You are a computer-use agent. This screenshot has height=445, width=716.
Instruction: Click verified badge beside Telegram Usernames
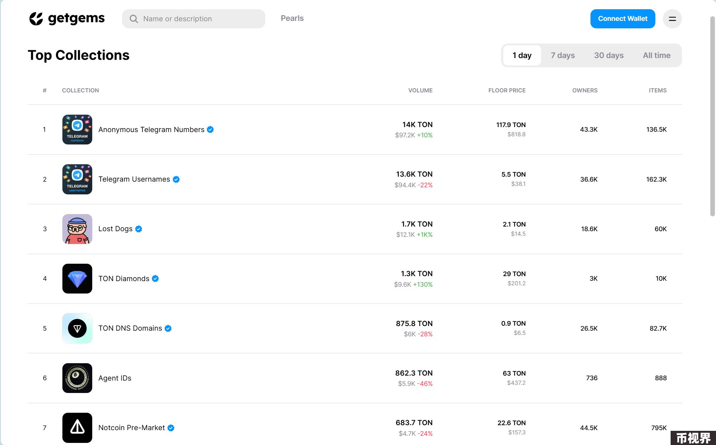tap(176, 179)
